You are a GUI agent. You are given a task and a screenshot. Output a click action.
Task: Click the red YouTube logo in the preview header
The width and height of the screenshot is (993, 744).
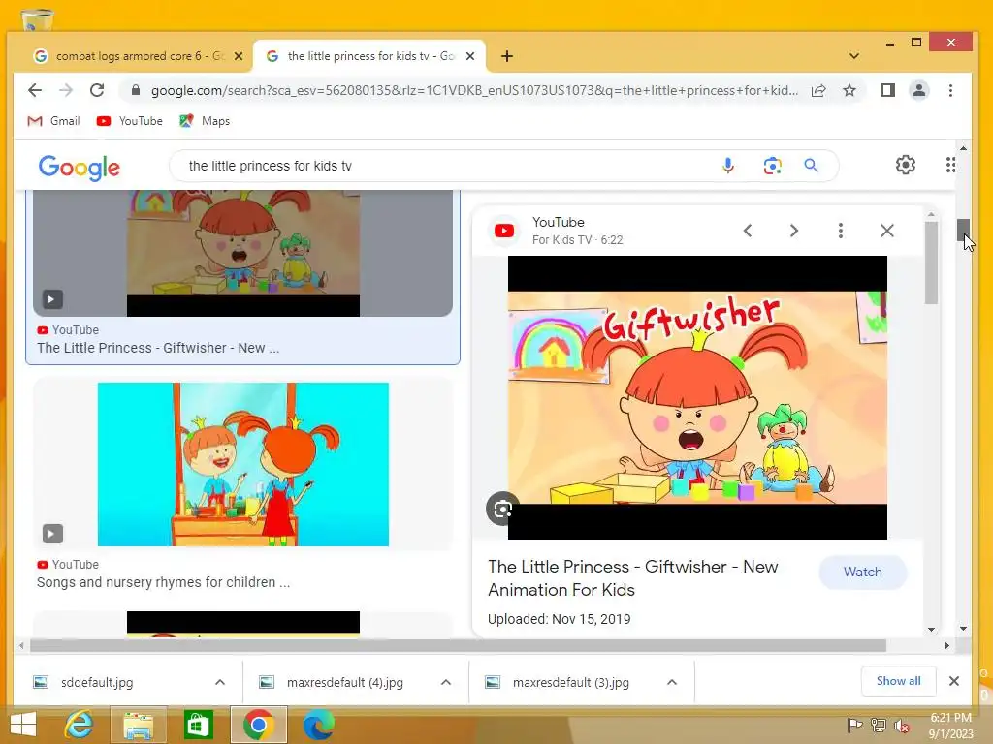click(504, 231)
